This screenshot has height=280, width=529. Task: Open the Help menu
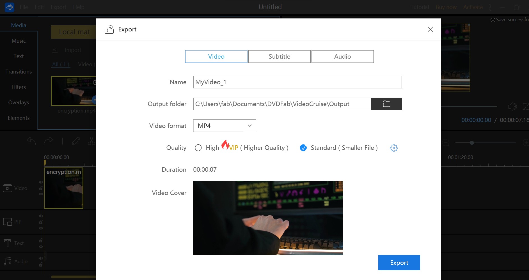coord(79,7)
